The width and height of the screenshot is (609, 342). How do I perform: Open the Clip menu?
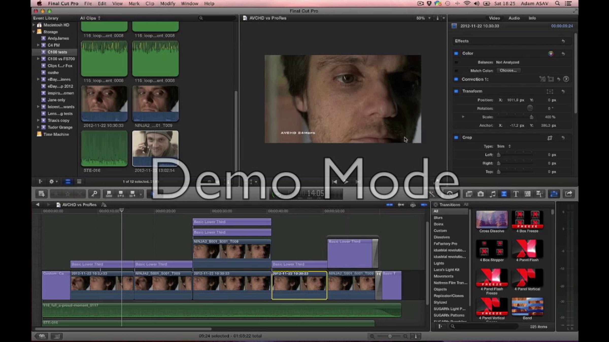pyautogui.click(x=150, y=4)
